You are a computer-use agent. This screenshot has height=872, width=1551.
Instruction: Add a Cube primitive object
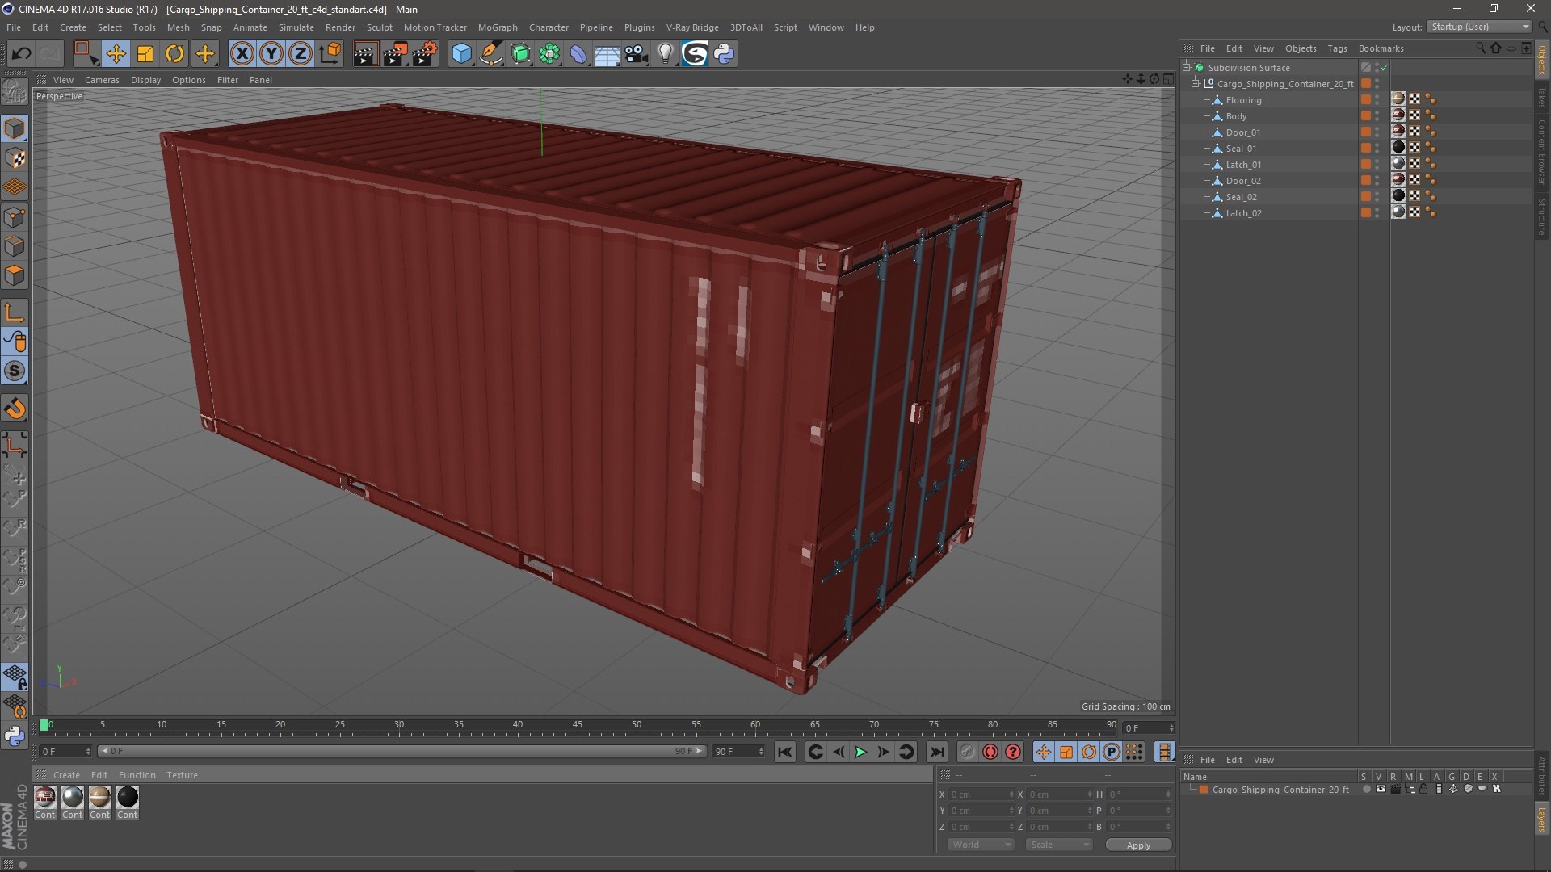click(461, 54)
